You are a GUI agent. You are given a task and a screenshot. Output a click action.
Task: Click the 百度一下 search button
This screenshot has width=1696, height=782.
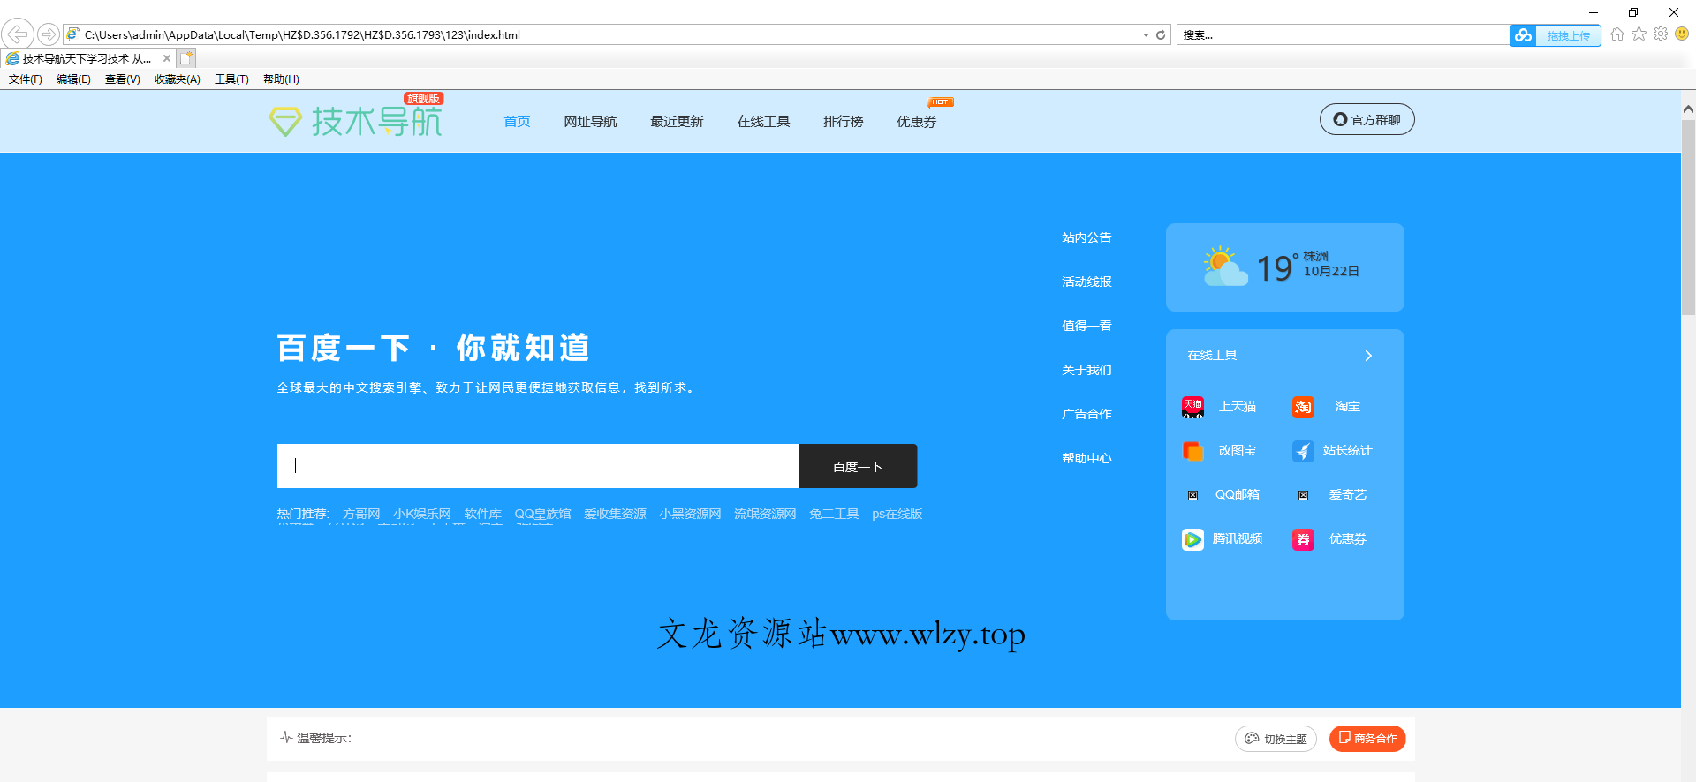(x=858, y=466)
